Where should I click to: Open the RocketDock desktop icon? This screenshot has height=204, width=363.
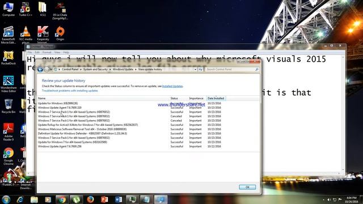(x=9, y=58)
